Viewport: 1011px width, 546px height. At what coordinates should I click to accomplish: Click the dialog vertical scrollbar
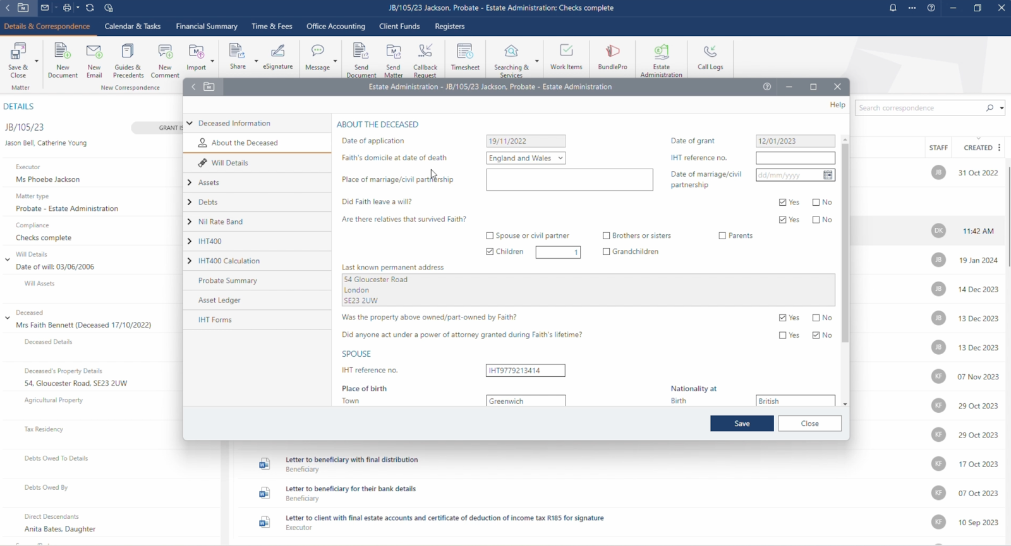point(845,243)
